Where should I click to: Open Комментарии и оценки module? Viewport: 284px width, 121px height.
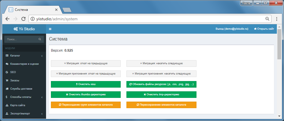24,64
